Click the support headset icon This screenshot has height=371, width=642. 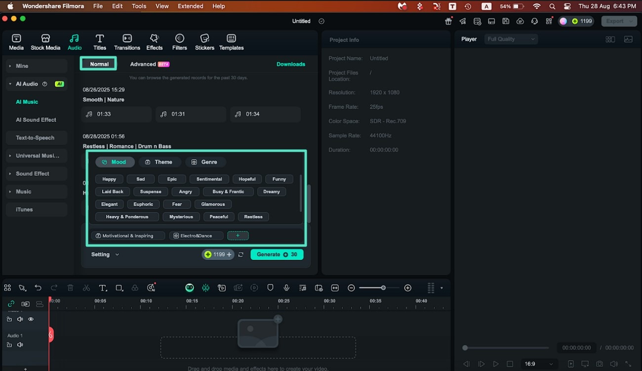pyautogui.click(x=534, y=21)
